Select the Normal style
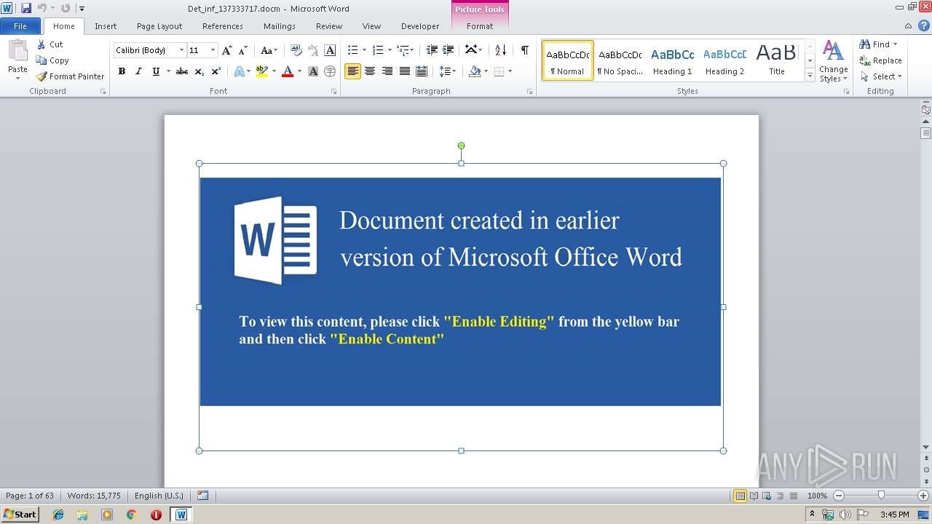 (568, 60)
